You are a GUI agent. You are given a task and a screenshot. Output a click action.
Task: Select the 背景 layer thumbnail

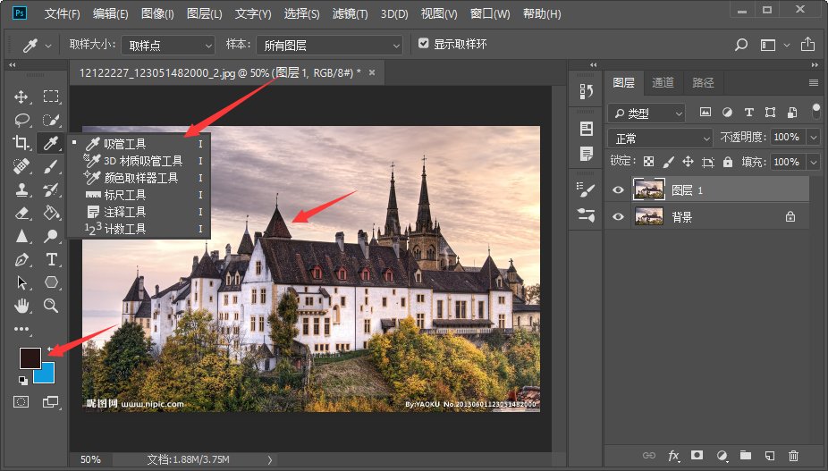648,216
